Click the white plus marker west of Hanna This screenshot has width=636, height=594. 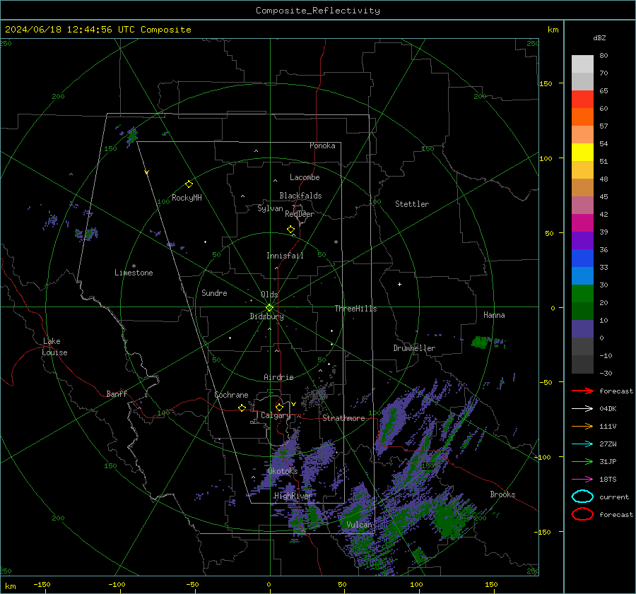pos(399,284)
